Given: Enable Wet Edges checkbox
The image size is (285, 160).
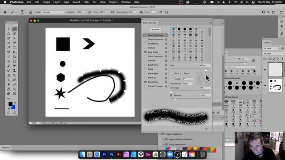Looking at the screenshot, I should coord(146,73).
